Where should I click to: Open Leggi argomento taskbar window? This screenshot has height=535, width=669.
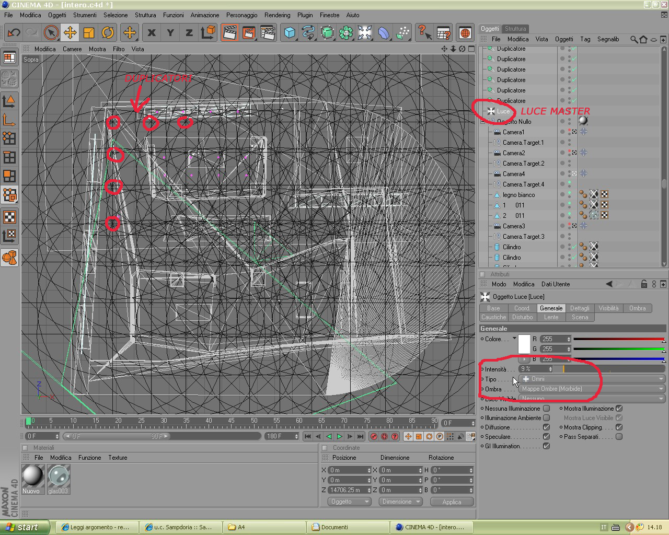98,527
